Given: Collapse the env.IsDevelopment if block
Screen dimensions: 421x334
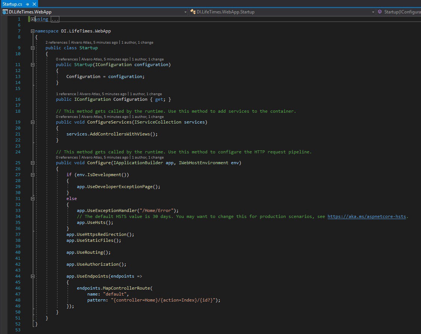Looking at the screenshot, I should (x=33, y=175).
